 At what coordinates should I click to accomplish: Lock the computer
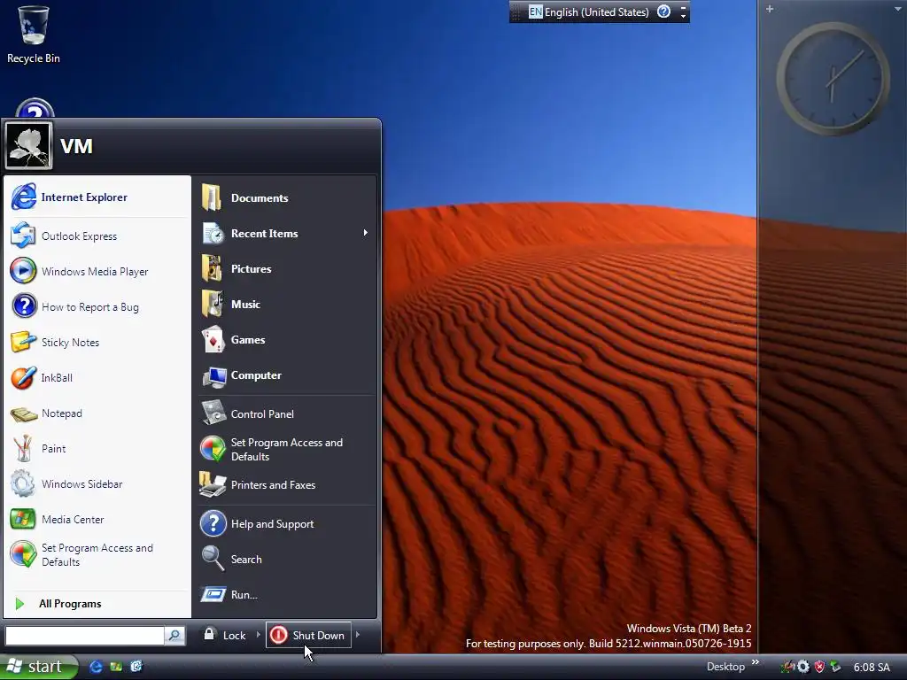[226, 635]
